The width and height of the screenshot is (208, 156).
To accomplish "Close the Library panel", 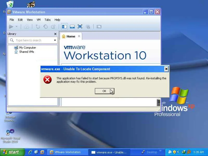I will (55, 34).
